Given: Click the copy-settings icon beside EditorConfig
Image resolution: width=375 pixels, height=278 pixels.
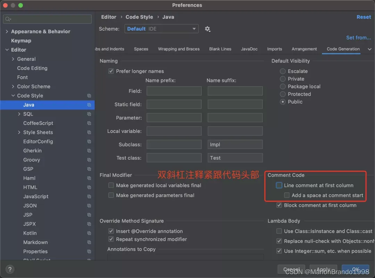Looking at the screenshot, I should pyautogui.click(x=89, y=142).
